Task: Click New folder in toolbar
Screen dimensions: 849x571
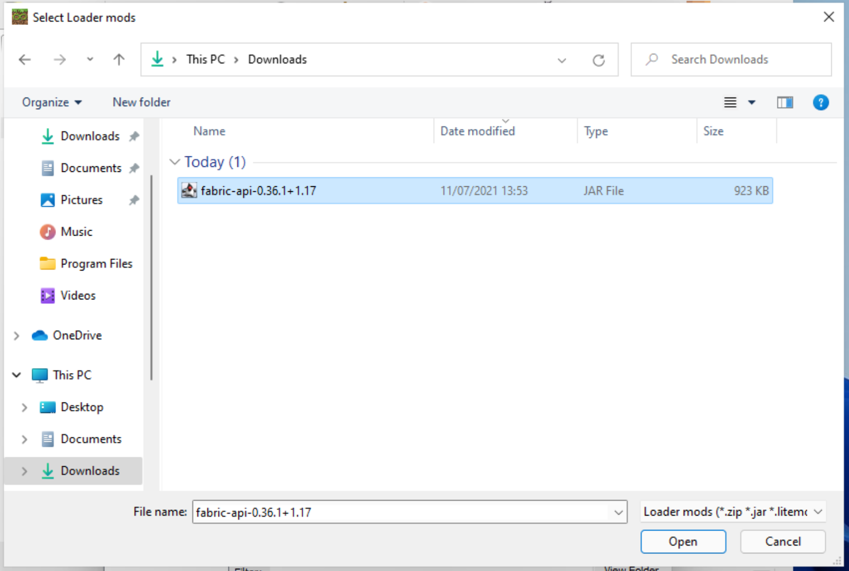Action: point(141,103)
